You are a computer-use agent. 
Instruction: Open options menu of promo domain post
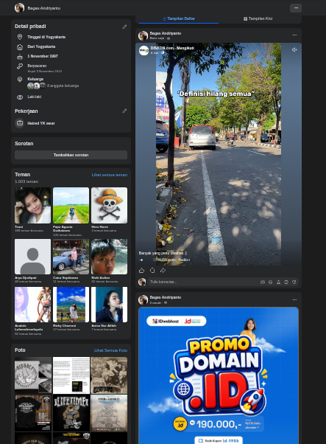pos(294,299)
